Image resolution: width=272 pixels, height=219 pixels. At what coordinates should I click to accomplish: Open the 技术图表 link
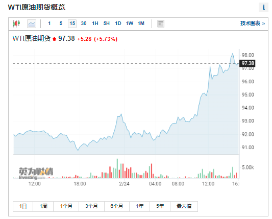253,23
